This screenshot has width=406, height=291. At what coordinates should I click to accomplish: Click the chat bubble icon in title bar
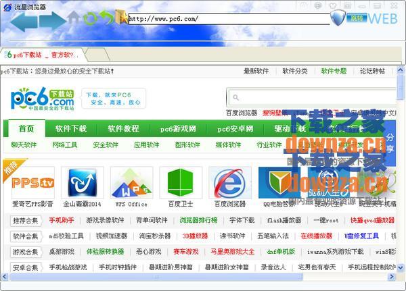pyautogui.click(x=318, y=5)
